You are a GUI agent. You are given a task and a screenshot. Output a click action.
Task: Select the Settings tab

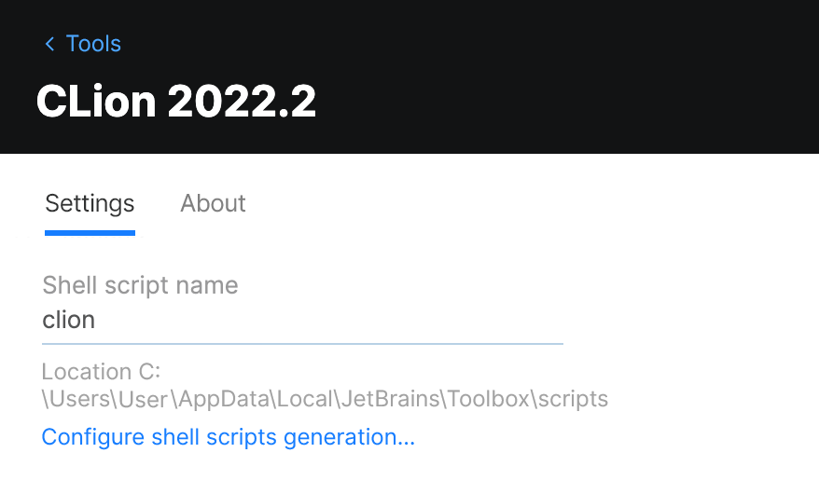pyautogui.click(x=90, y=203)
